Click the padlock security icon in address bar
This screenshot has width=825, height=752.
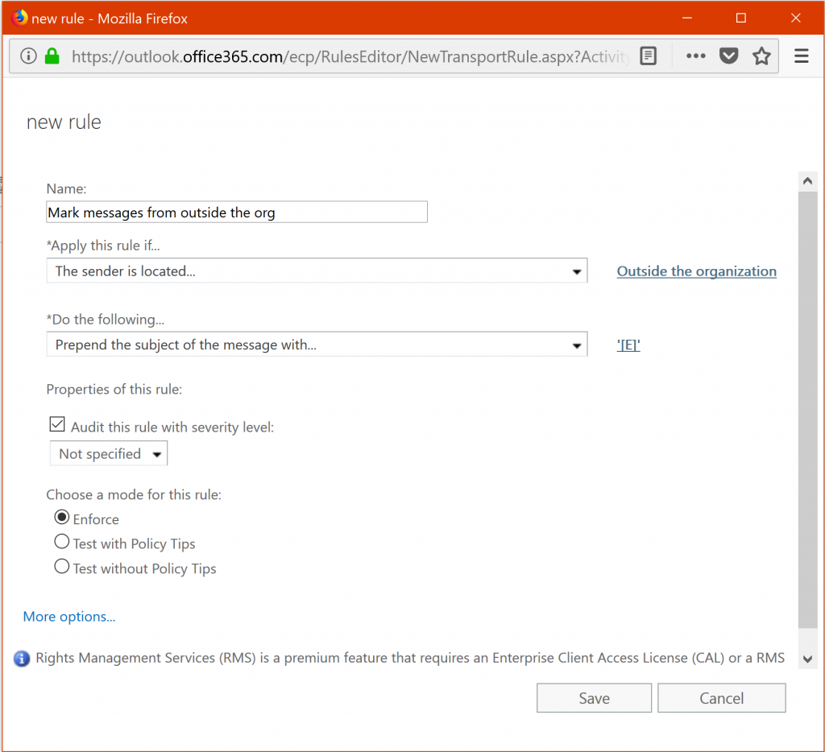pos(51,56)
